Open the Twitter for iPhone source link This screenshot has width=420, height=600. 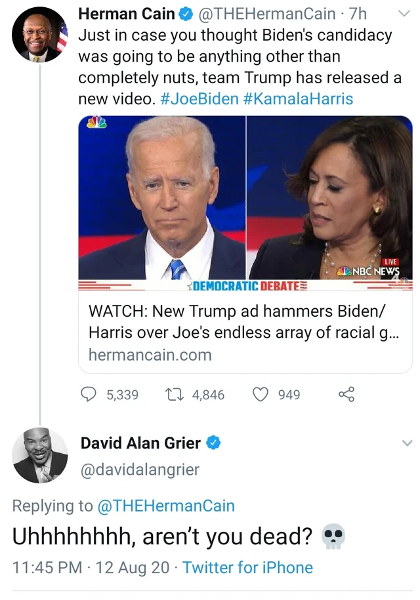coord(247,567)
